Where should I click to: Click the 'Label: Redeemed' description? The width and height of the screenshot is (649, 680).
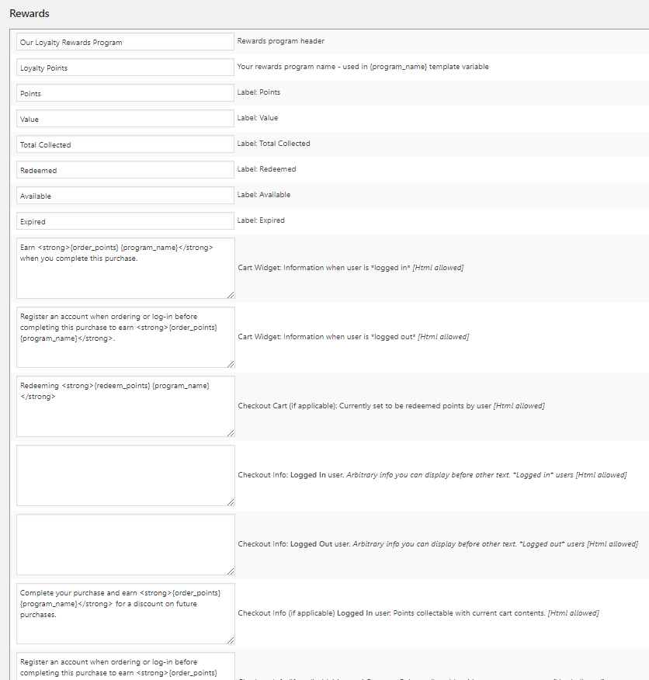point(266,168)
